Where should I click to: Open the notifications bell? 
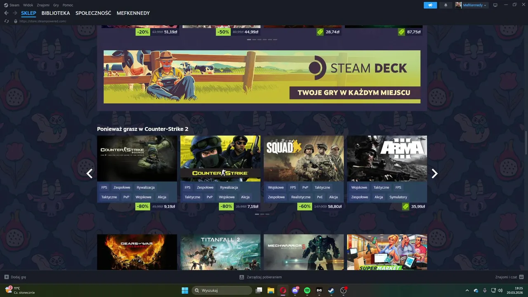click(445, 5)
